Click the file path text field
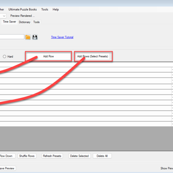173x173 pixels. (x=12, y=37)
